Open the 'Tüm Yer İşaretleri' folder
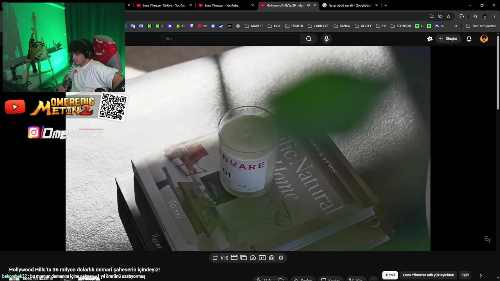 click(x=481, y=26)
